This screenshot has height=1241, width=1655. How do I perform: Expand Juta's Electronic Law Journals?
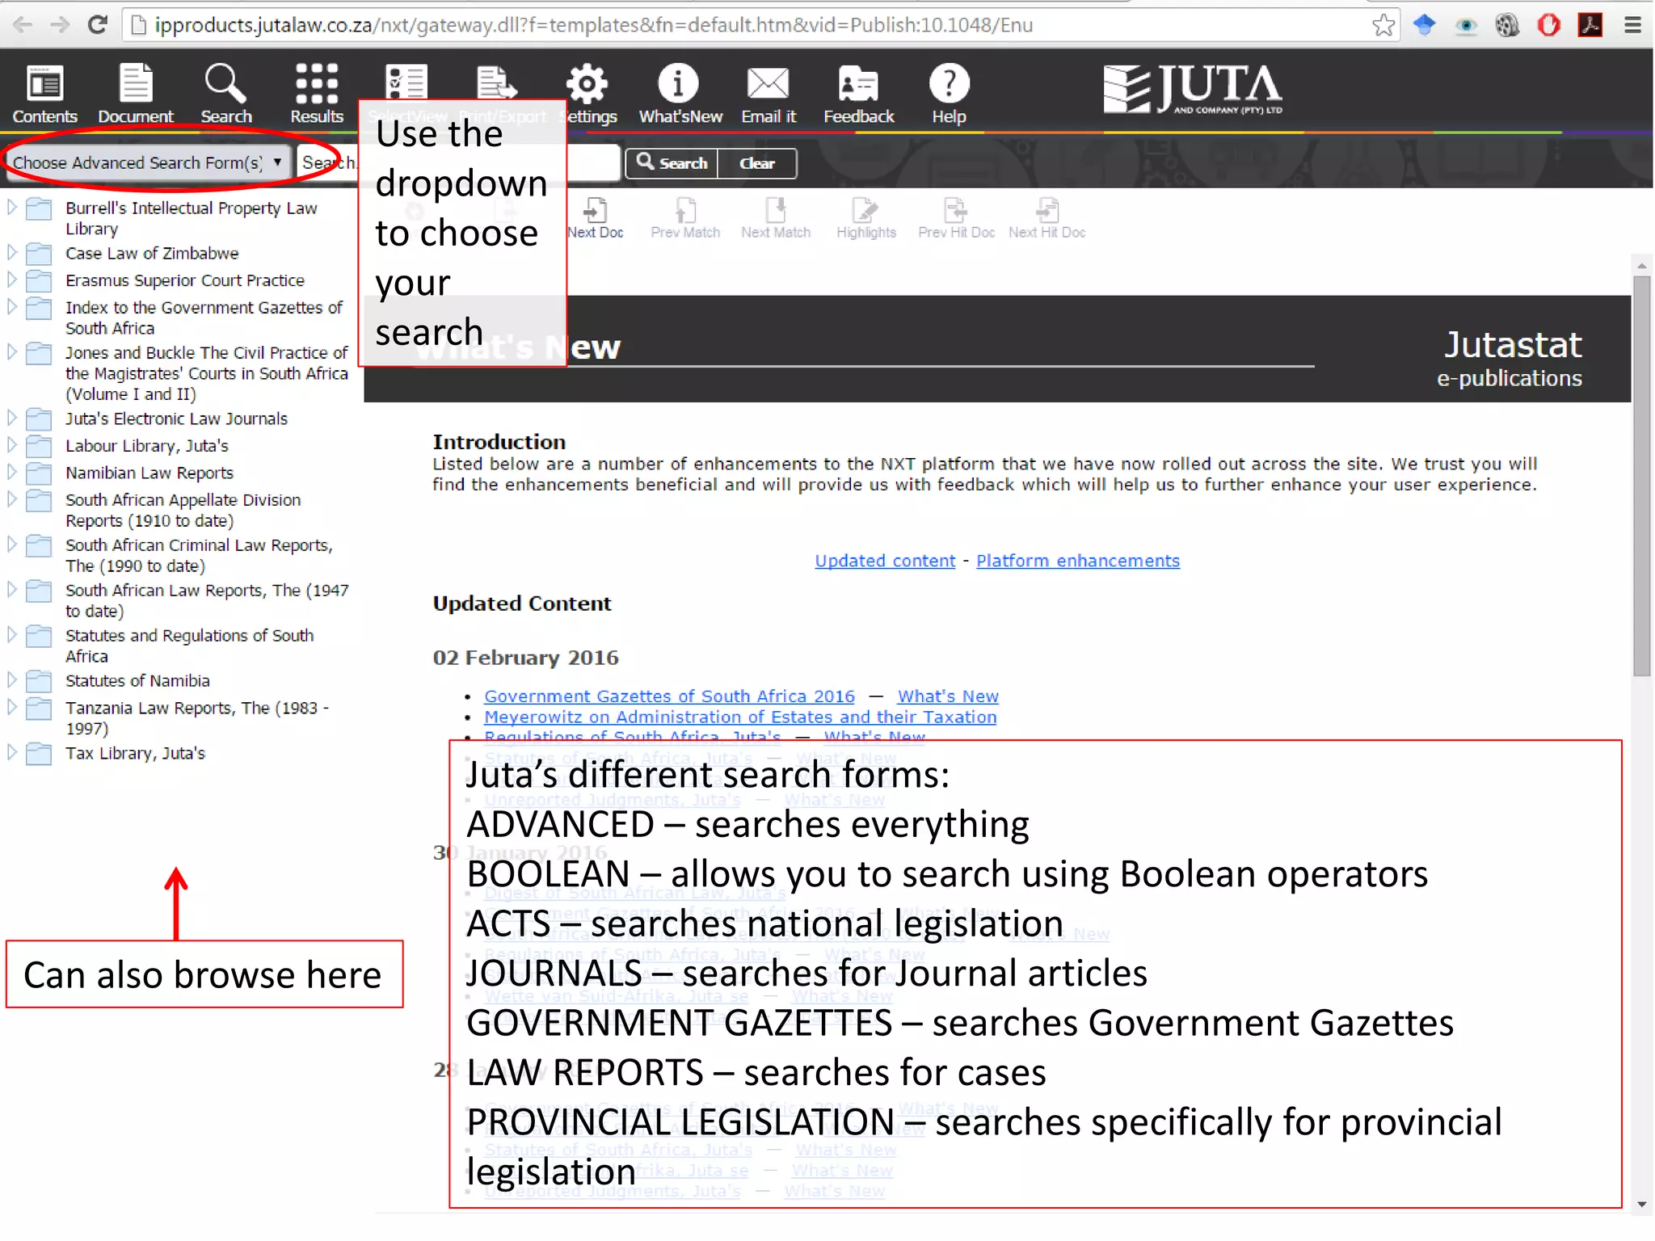11,418
